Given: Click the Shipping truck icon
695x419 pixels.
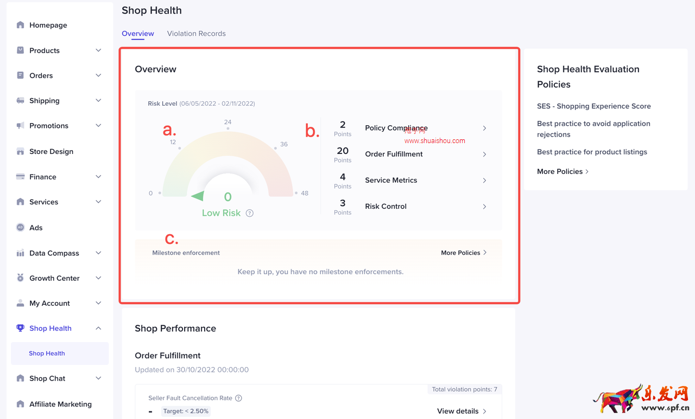Looking at the screenshot, I should pos(20,100).
